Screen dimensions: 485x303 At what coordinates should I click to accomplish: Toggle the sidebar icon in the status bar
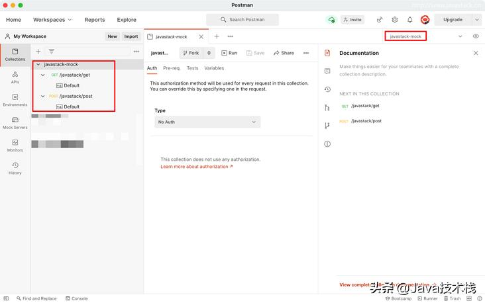click(x=6, y=298)
